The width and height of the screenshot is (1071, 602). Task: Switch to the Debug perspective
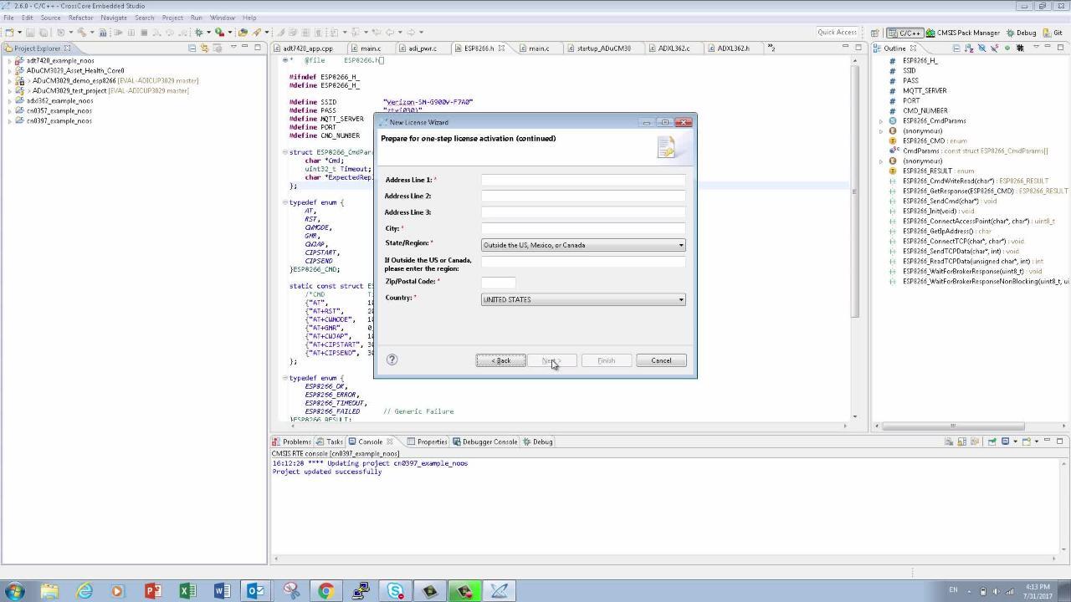point(1021,33)
